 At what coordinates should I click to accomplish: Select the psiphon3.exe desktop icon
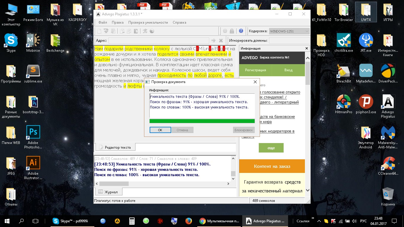click(x=366, y=105)
